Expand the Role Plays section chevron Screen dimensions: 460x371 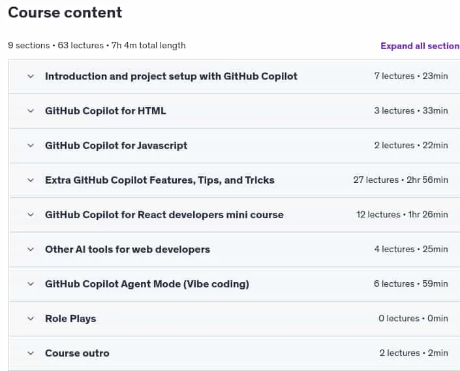(31, 319)
